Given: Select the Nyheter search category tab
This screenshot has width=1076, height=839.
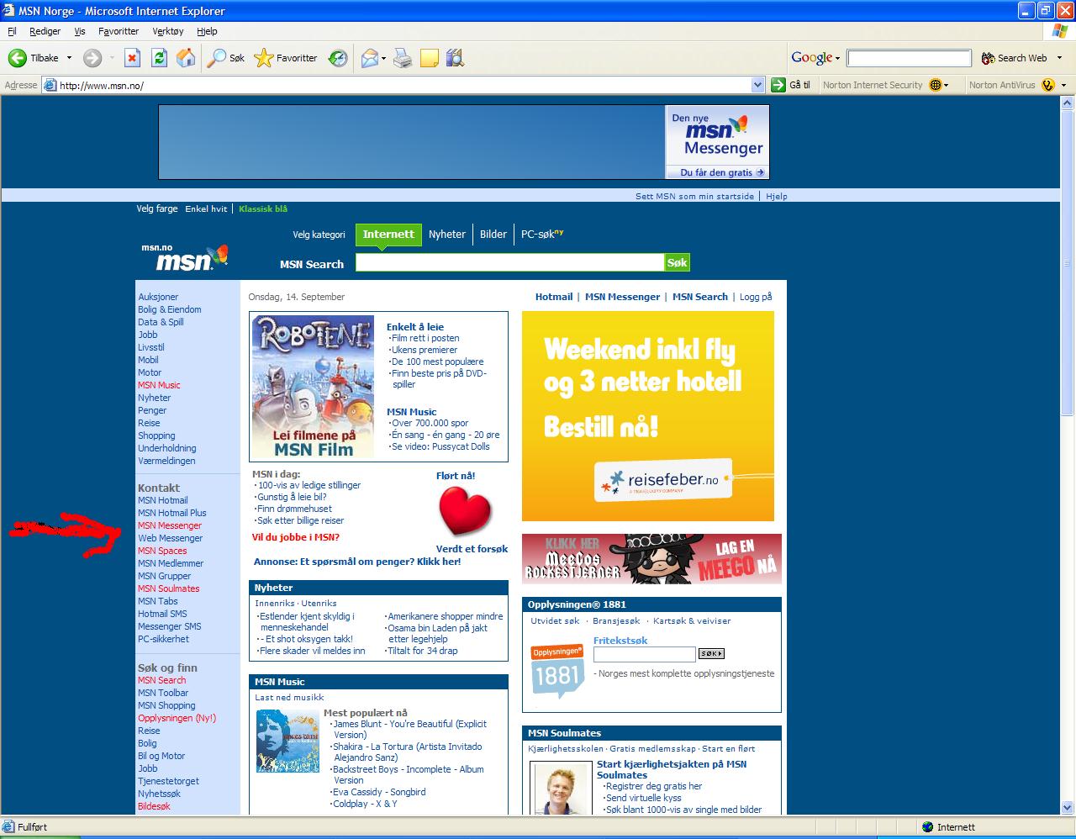Looking at the screenshot, I should tap(447, 235).
